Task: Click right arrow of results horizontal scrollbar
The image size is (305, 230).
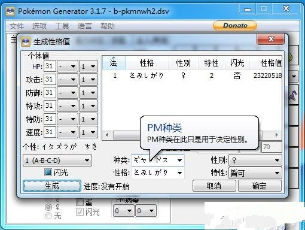Action: click(x=277, y=135)
